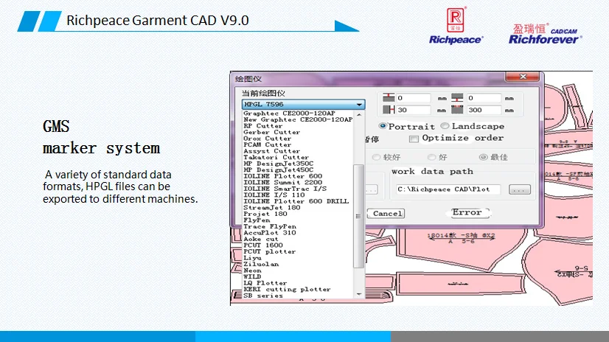Pick PCUT plotter from list
The image size is (609, 342).
point(270,251)
